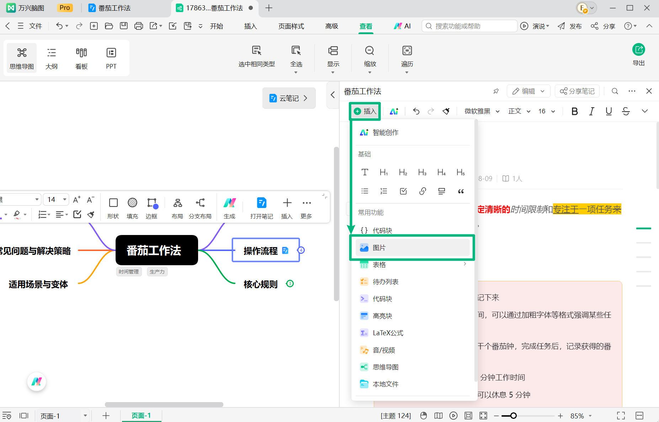Image resolution: width=659 pixels, height=422 pixels.
Task: Insert H3 heading from insert menu
Action: tap(422, 172)
